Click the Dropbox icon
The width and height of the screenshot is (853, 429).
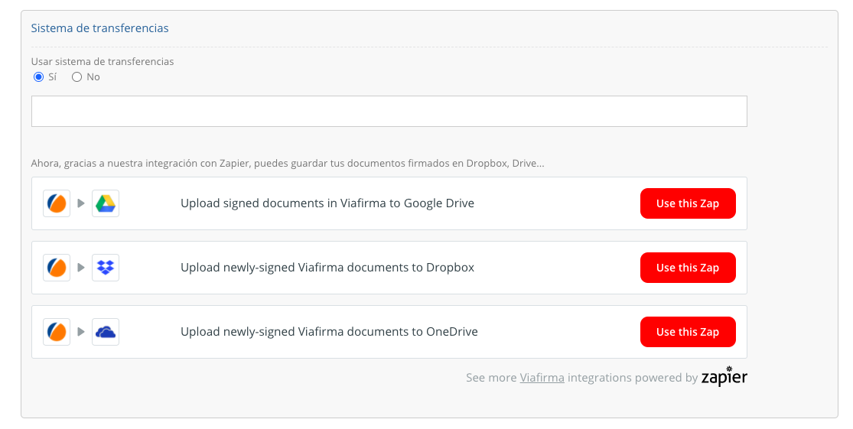pos(105,268)
